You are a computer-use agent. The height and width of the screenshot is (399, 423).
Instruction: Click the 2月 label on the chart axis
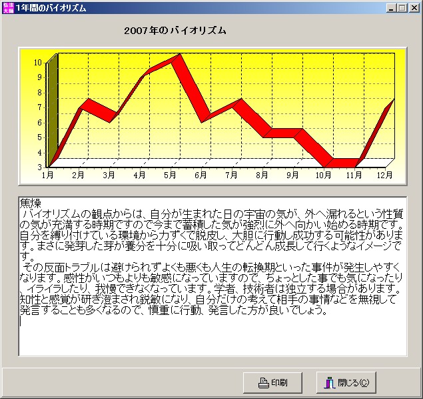(78, 175)
